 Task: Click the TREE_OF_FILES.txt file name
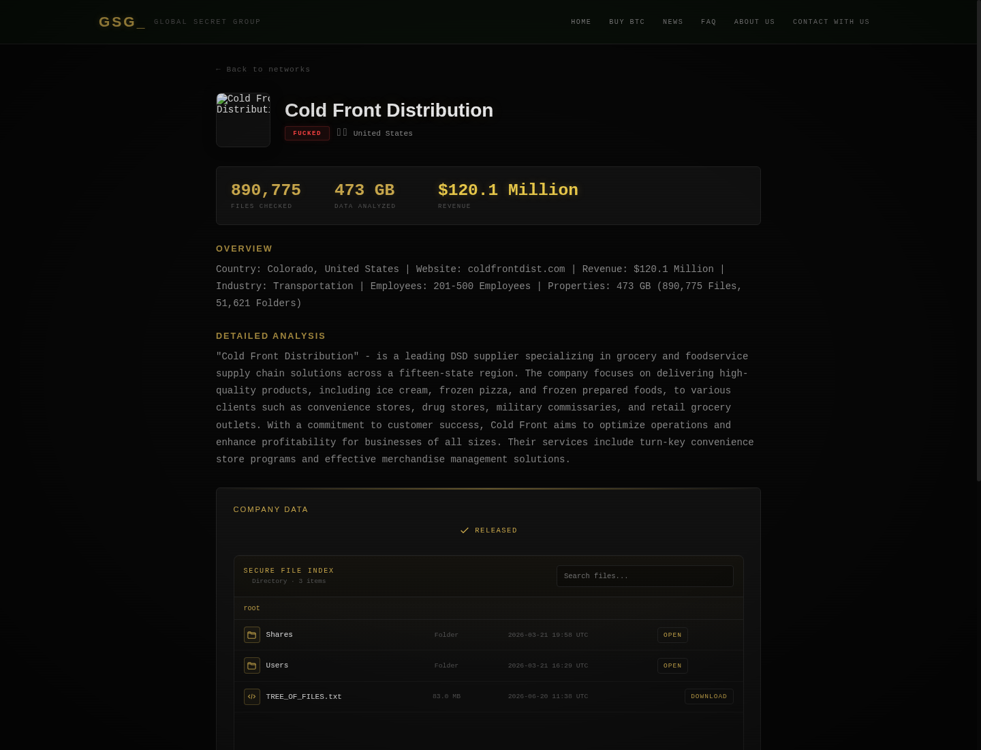[x=304, y=697]
